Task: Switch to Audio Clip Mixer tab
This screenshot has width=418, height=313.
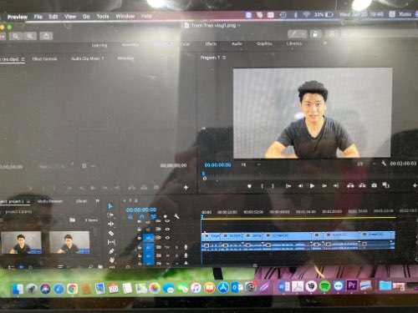Action: click(x=87, y=58)
